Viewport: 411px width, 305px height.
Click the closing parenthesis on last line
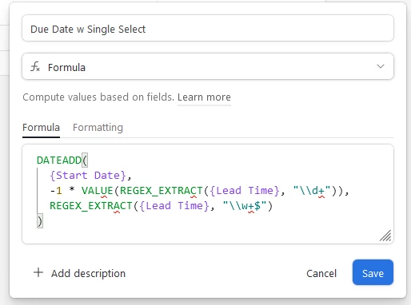pos(40,221)
